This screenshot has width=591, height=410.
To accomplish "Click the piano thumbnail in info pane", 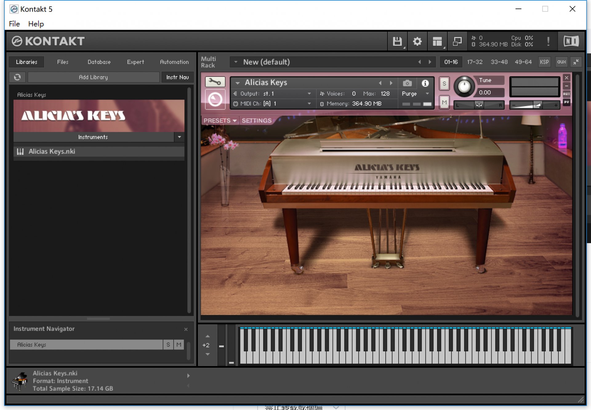I will tap(20, 381).
